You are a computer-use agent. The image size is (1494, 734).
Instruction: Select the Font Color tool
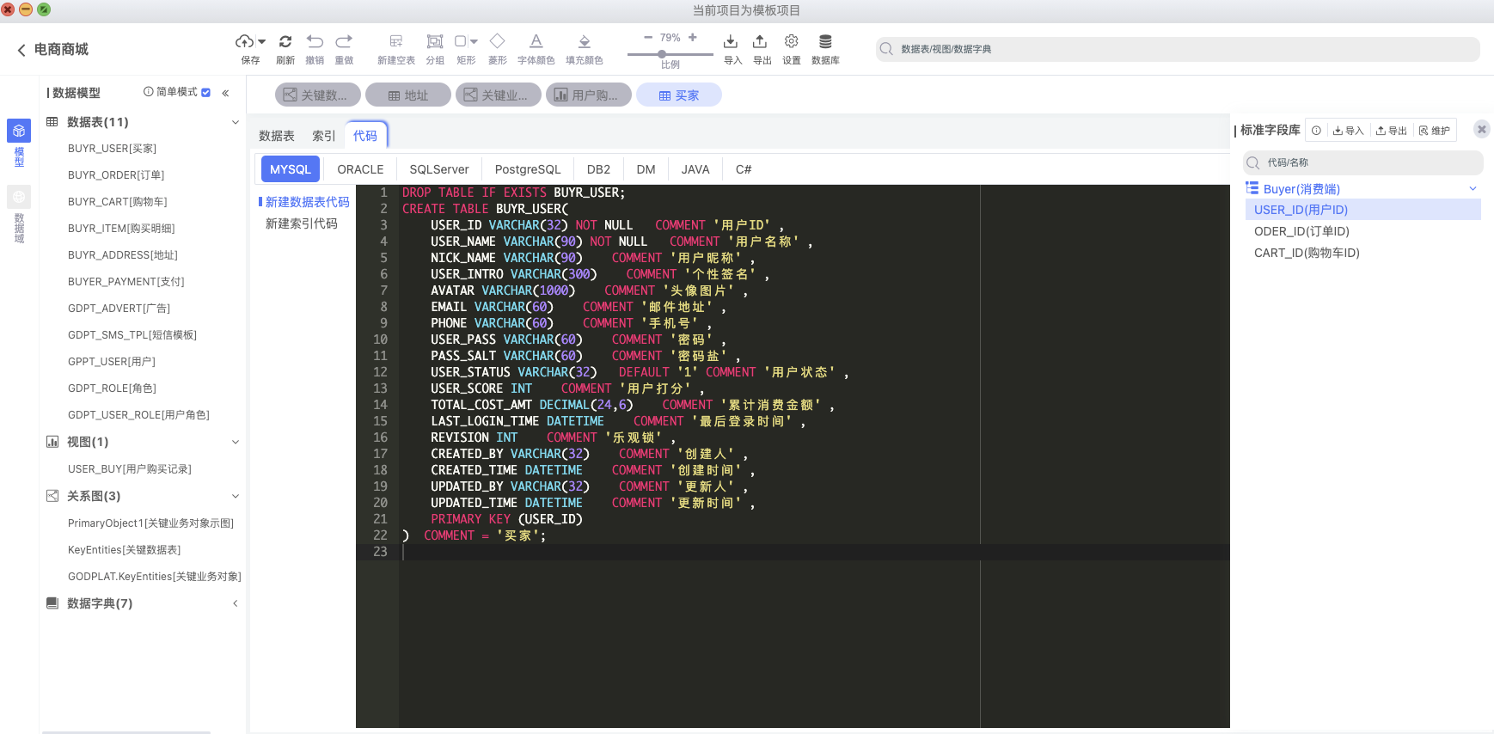536,41
